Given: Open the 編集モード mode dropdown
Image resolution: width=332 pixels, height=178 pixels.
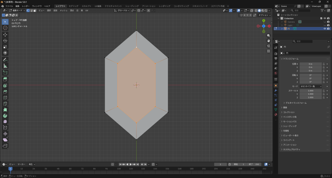Looking at the screenshot, I should pyautogui.click(x=17, y=10).
